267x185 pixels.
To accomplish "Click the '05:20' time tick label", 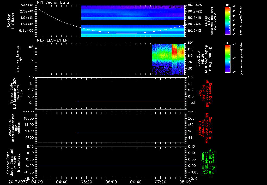I will 87,182.
